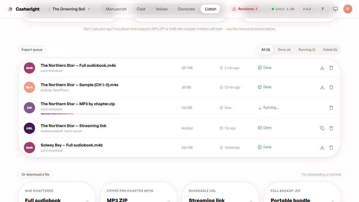Delete the Sample (CH 1–3).m4a export
The image size is (359, 202).
(x=331, y=87)
